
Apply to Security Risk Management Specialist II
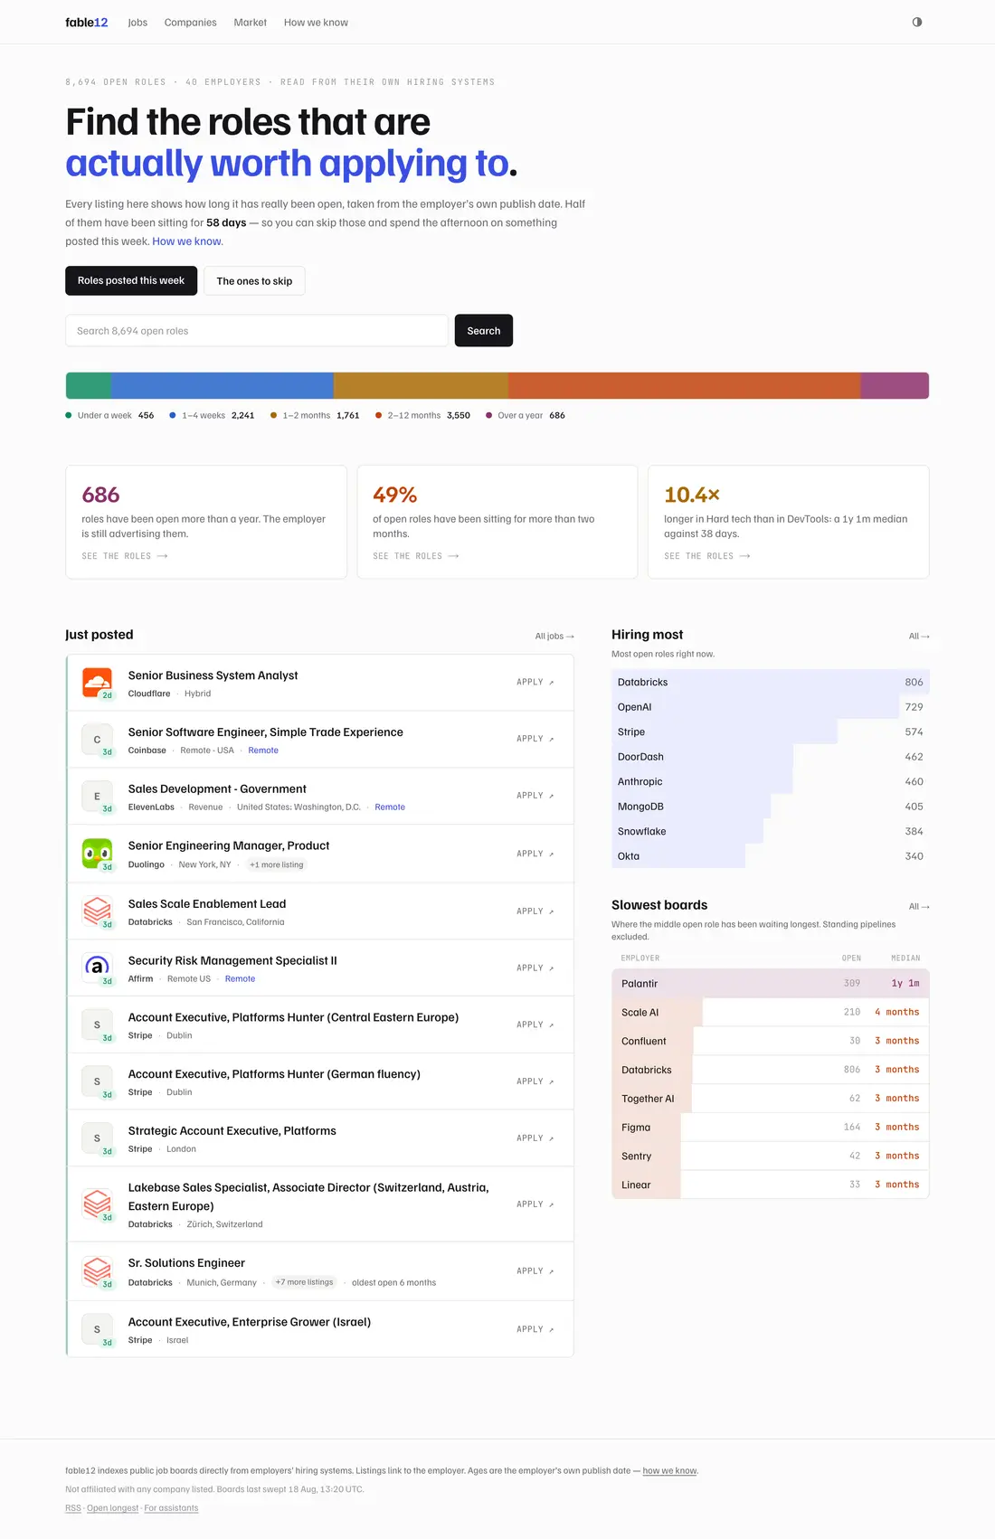[x=535, y=968]
